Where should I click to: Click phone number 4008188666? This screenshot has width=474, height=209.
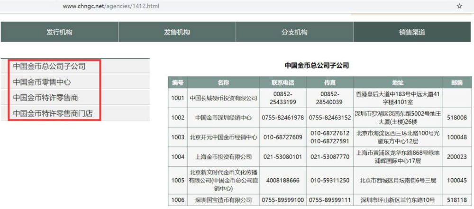[x=283, y=180]
